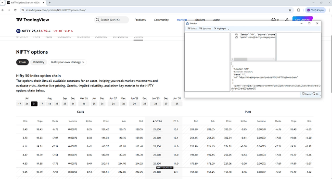This screenshot has width=332, height=179.
Task: Open Chrome's tab search dropdown arrow
Action: pos(2,2)
